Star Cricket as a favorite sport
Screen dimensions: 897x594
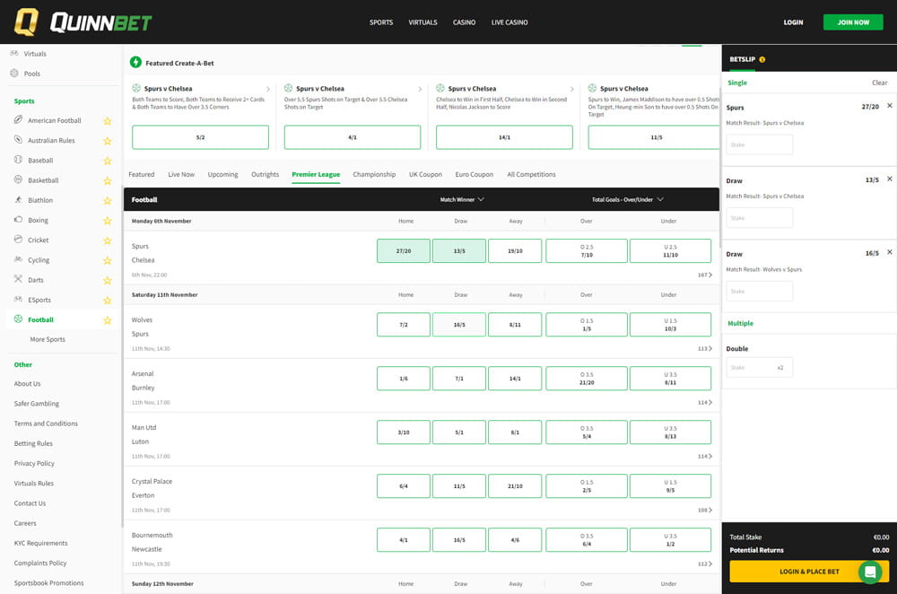(107, 240)
